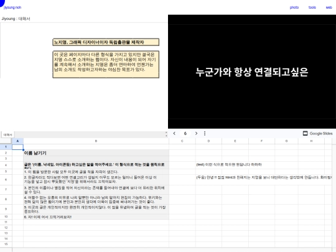
Task: Select row 1 header
Action: coord(6,147)
